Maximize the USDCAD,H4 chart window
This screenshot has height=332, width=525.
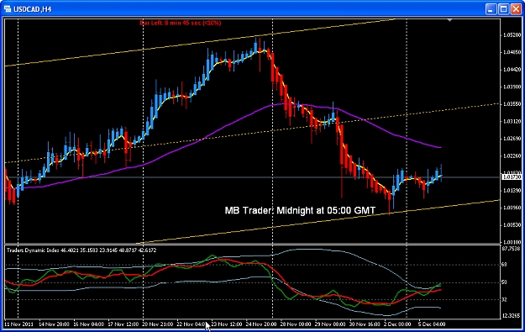click(x=503, y=9)
